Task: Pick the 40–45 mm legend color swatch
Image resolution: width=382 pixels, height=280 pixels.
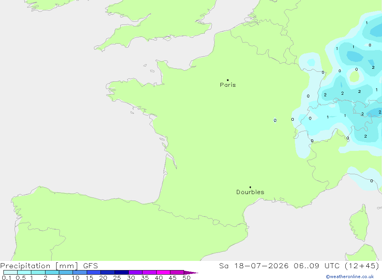Action: pos(163,272)
